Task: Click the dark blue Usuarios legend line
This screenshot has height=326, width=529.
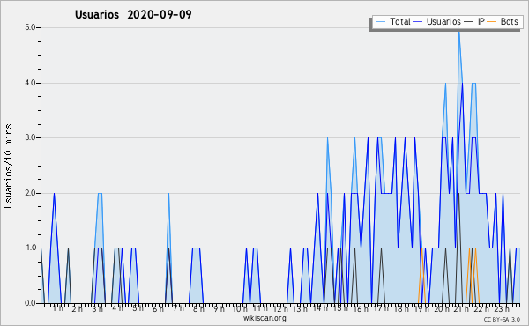Action: tap(418, 22)
